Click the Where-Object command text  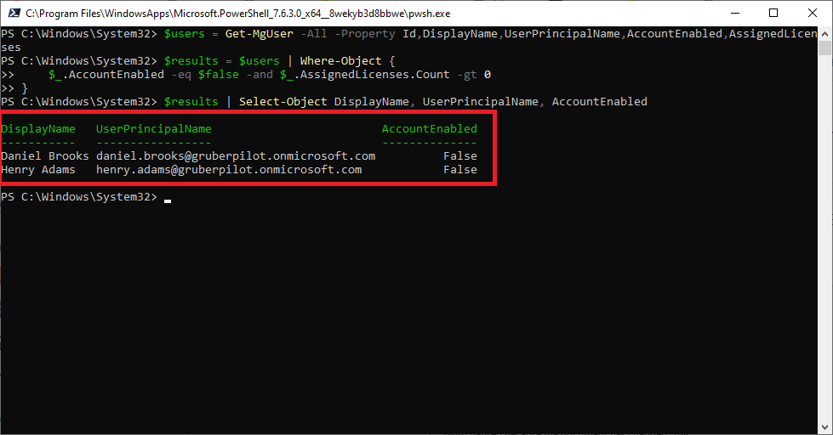coord(340,61)
